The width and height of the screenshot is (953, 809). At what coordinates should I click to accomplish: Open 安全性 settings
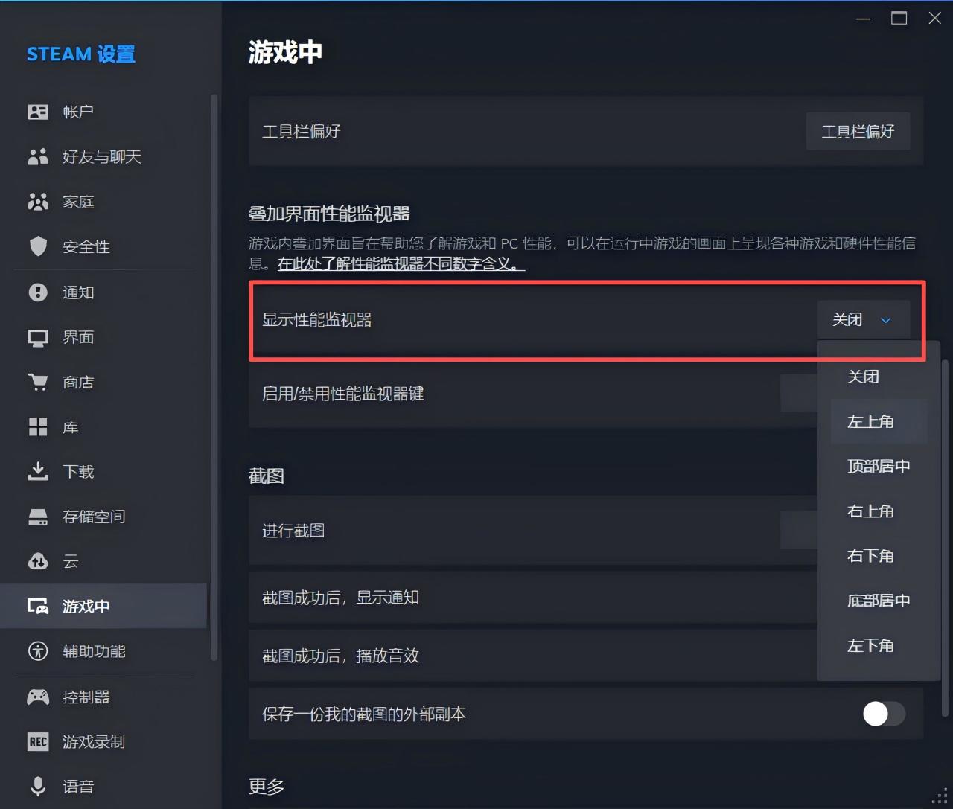(x=104, y=246)
